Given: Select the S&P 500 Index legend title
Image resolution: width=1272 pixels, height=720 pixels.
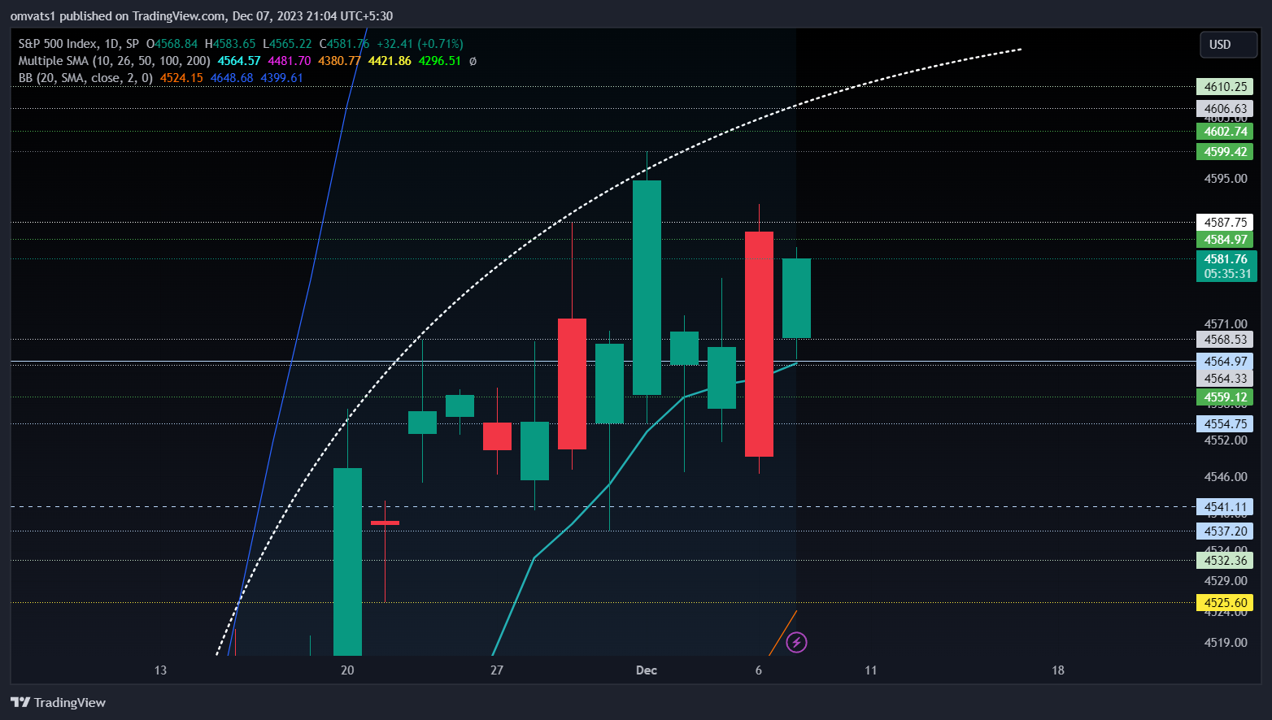Looking at the screenshot, I should [79, 44].
